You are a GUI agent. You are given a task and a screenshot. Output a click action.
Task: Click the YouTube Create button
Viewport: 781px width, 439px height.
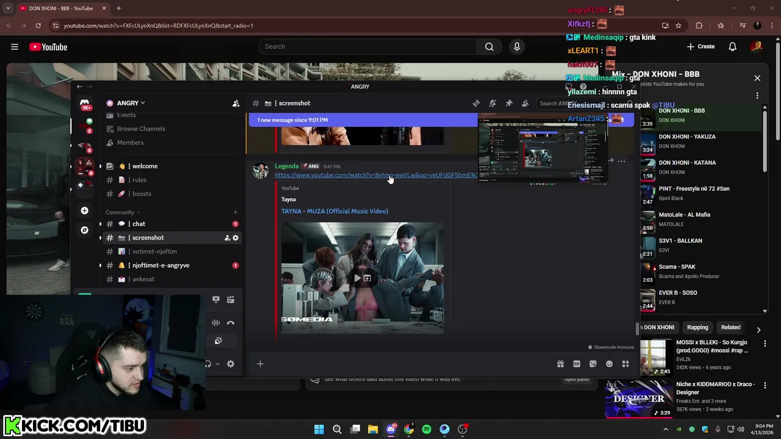(700, 47)
